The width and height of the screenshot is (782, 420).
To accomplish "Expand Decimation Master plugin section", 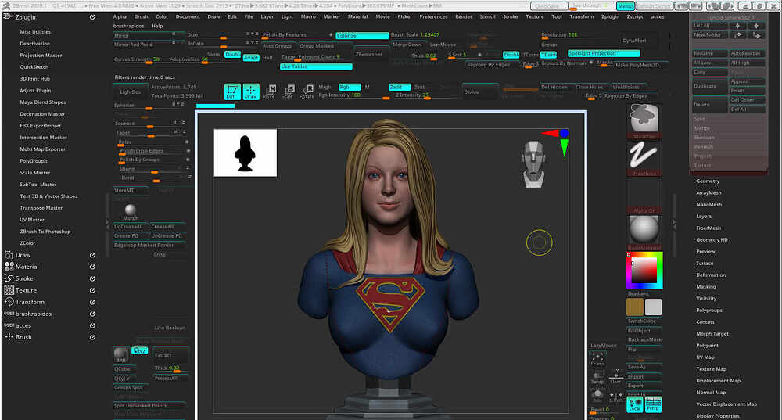I will pyautogui.click(x=42, y=113).
